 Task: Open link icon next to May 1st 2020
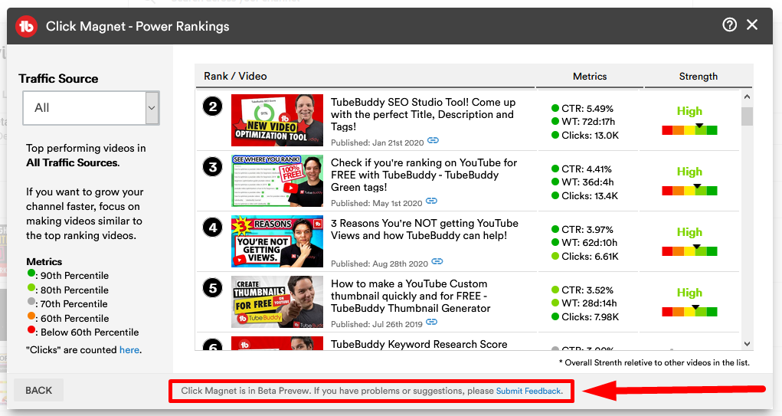pos(431,201)
